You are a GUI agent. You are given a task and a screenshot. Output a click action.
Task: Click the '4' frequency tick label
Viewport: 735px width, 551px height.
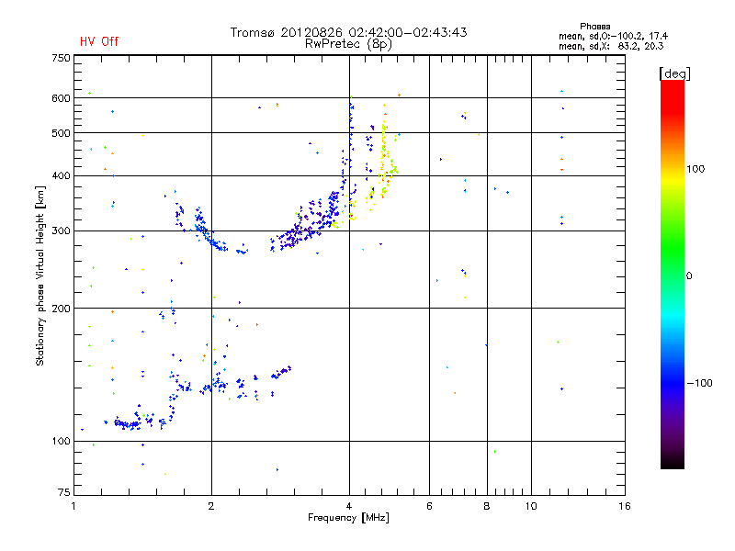point(349,506)
